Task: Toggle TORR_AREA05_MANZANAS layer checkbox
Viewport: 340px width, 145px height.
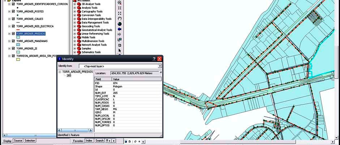Action: click(x=13, y=41)
